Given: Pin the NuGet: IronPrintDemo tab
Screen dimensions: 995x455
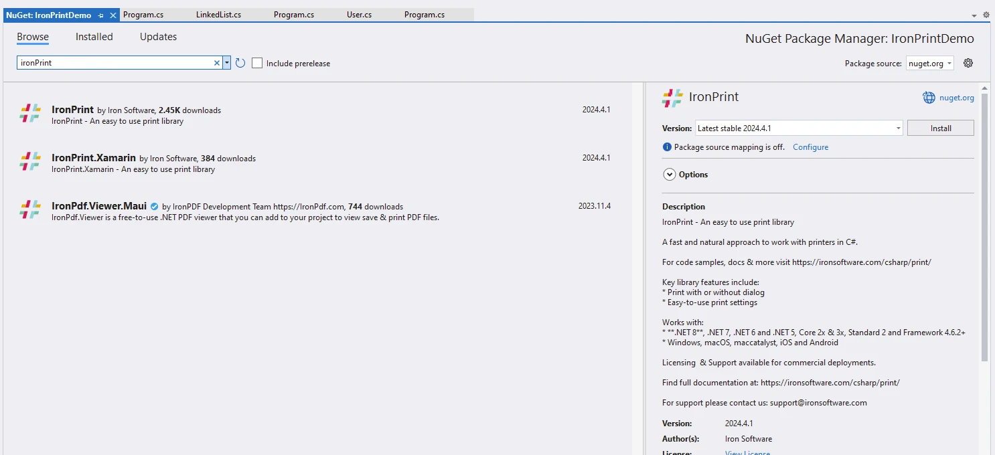Looking at the screenshot, I should click(x=101, y=15).
